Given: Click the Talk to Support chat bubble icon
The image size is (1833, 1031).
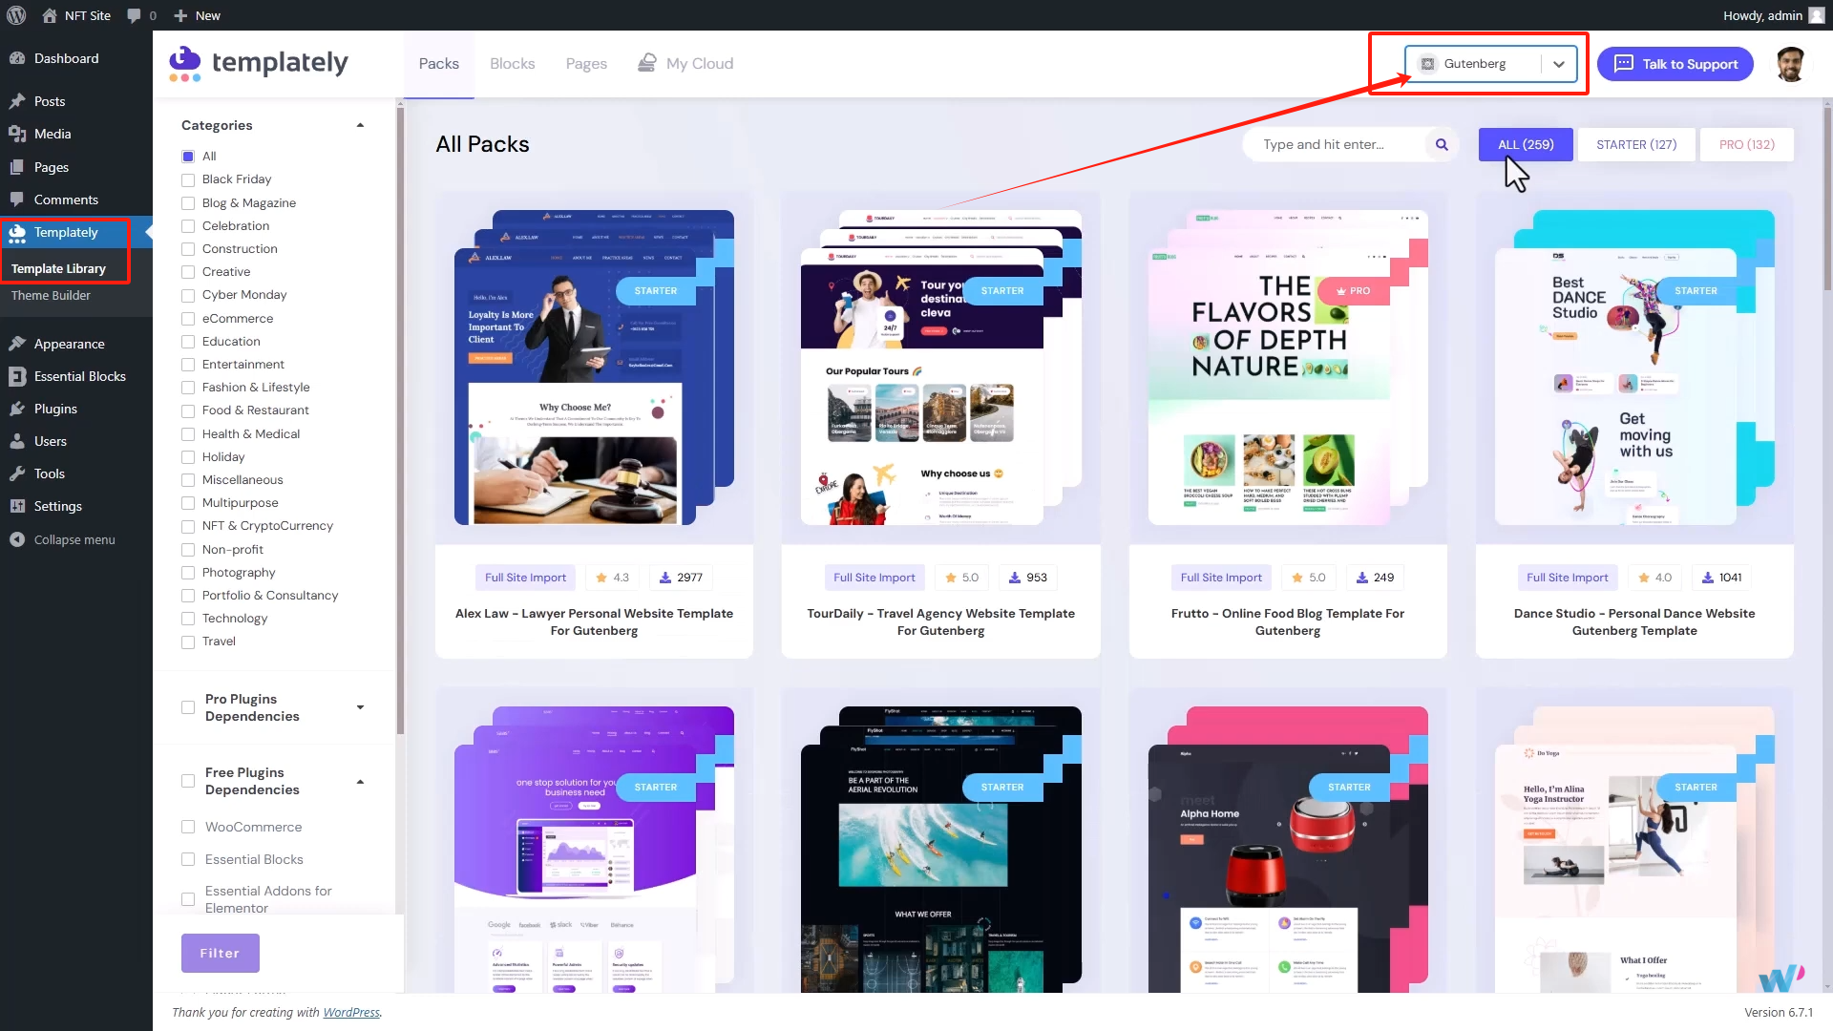Looking at the screenshot, I should point(1625,64).
